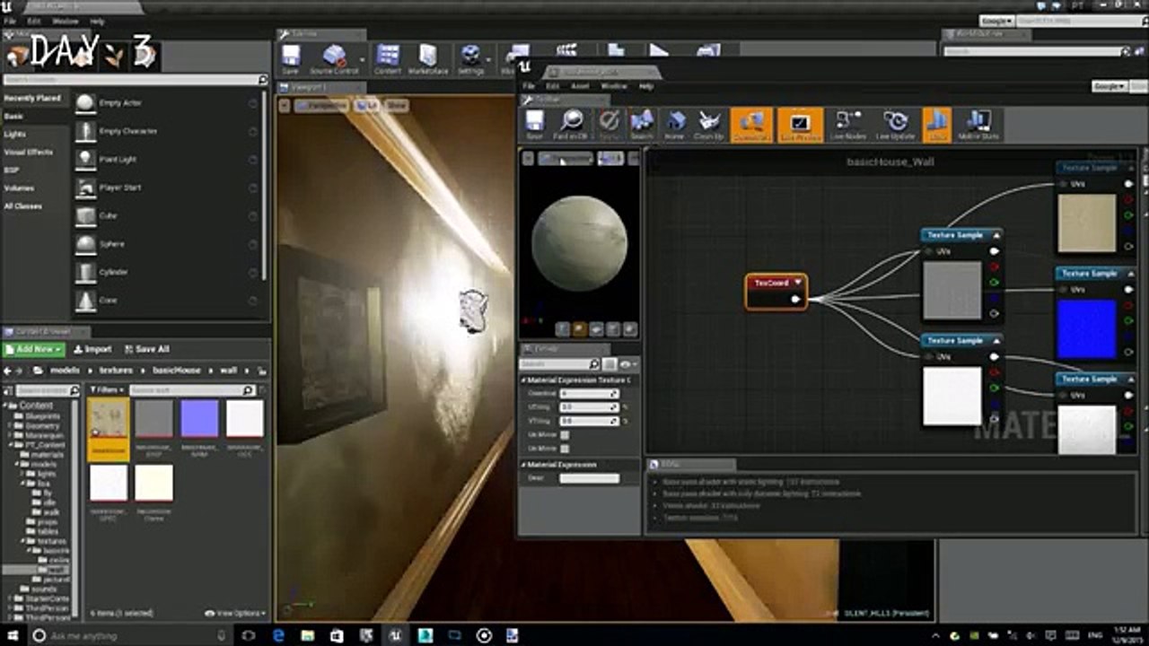The height and width of the screenshot is (646, 1149).
Task: Click Mobile Stats in the Material Editor toolbar
Action: tap(978, 125)
